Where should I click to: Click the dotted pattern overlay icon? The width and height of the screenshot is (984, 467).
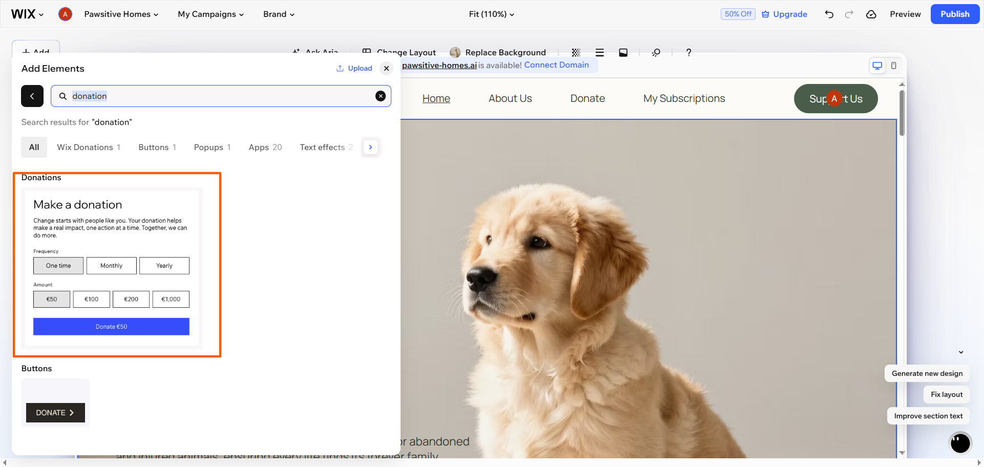[x=576, y=52]
